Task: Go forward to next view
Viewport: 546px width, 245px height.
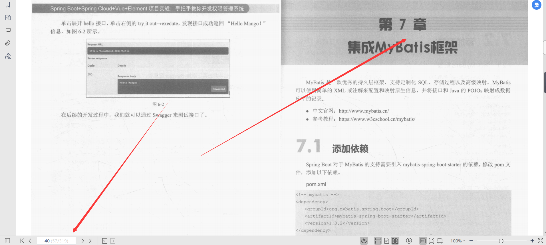Action: tap(113, 241)
